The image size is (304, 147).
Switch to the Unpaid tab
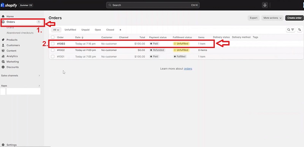click(85, 30)
